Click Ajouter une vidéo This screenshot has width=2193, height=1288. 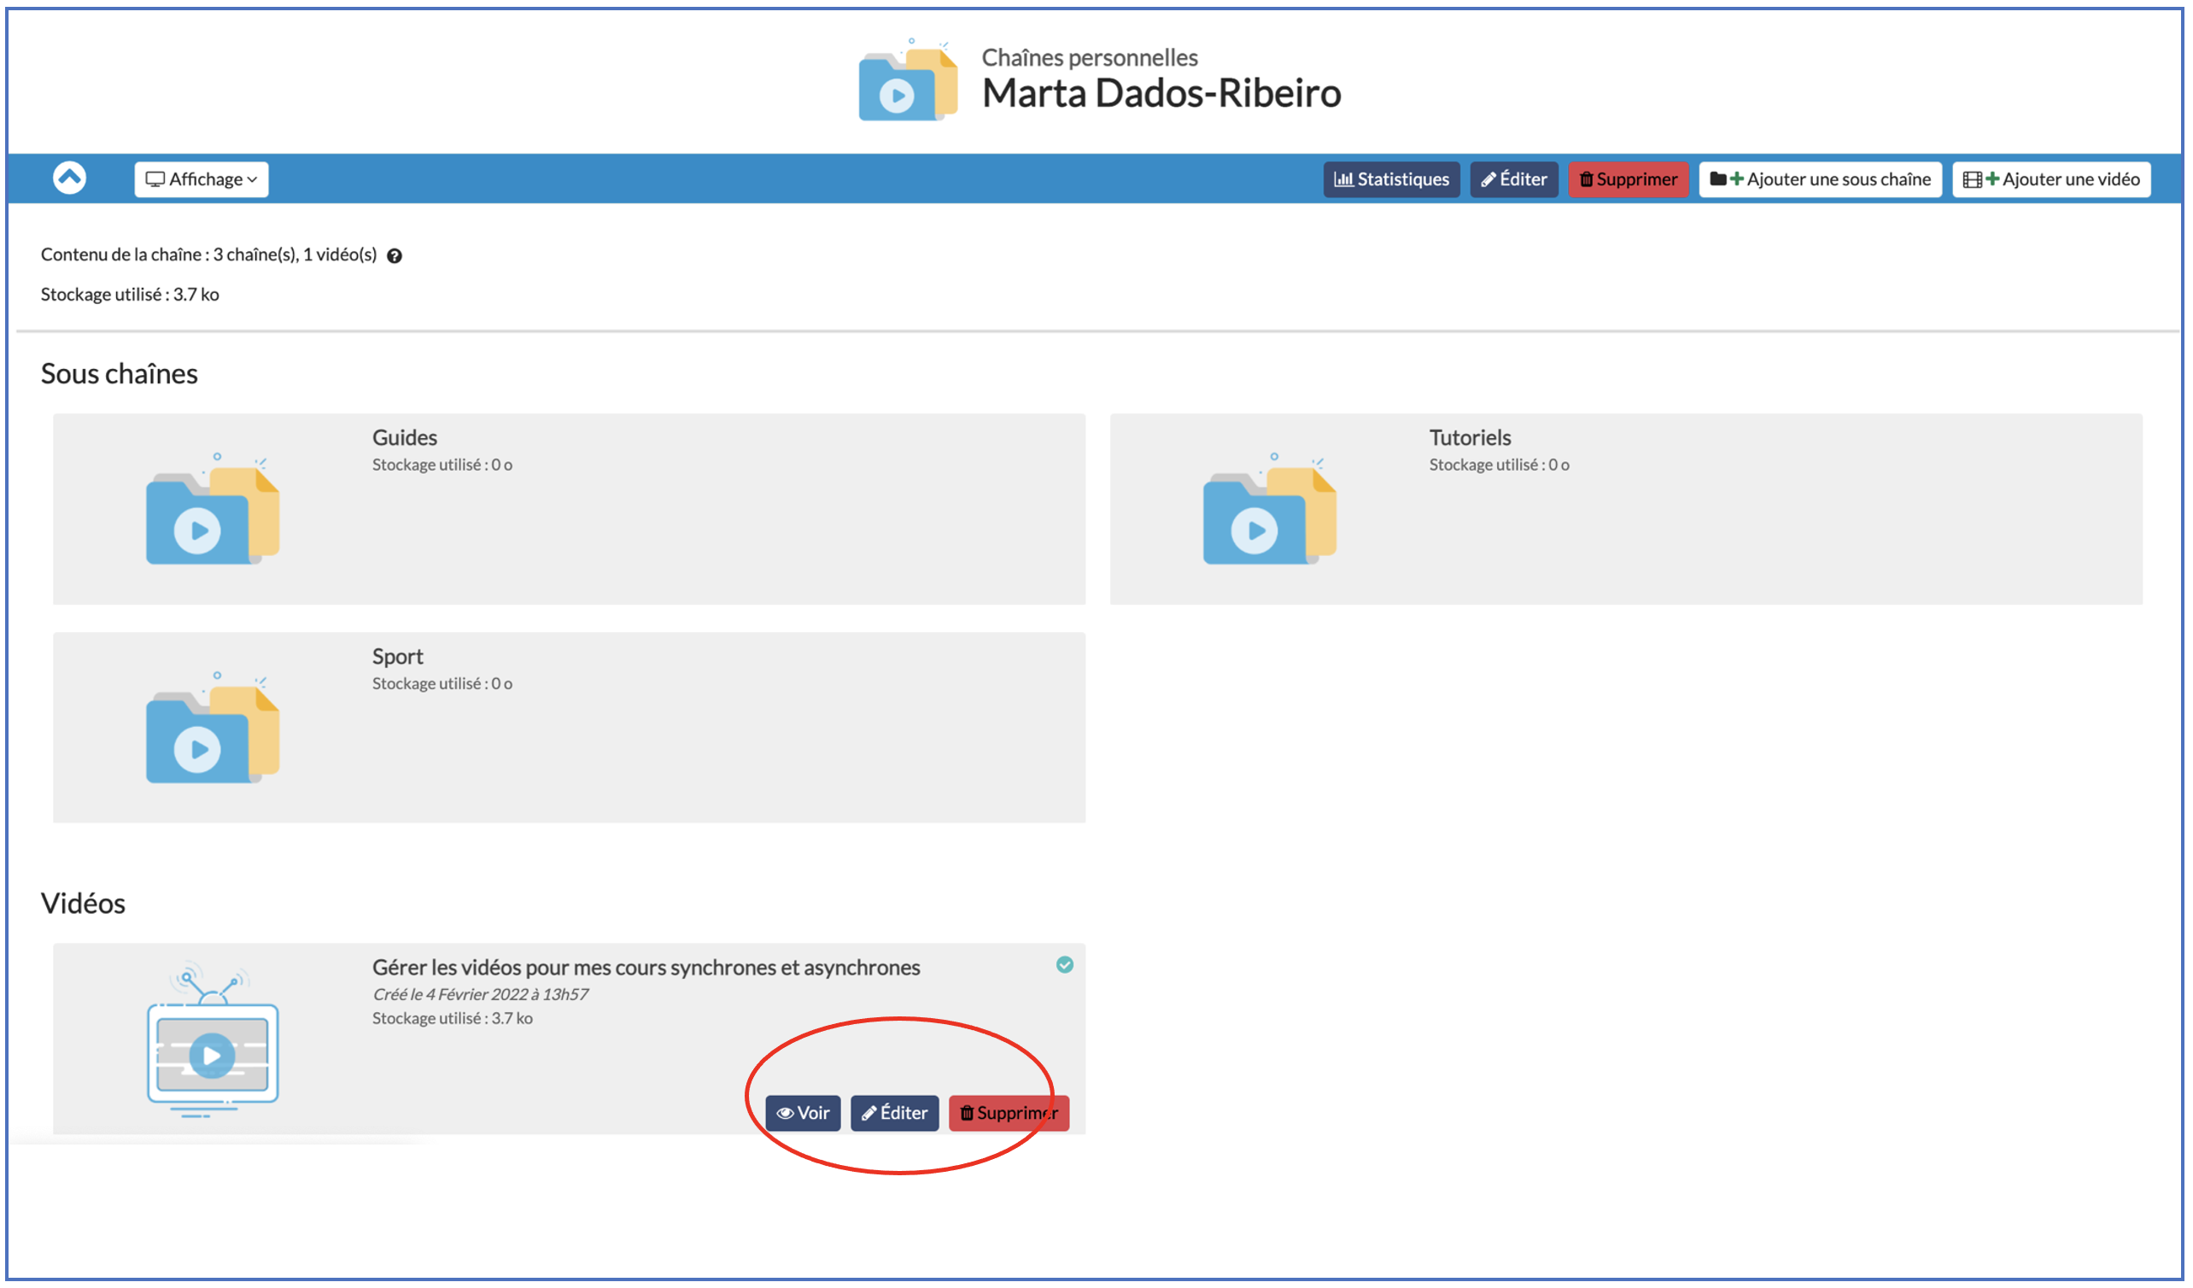[x=2050, y=179]
